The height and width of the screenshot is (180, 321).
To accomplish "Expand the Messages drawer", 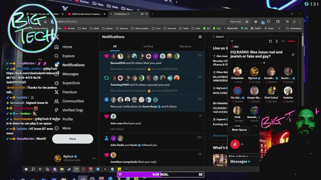I will (x=243, y=162).
